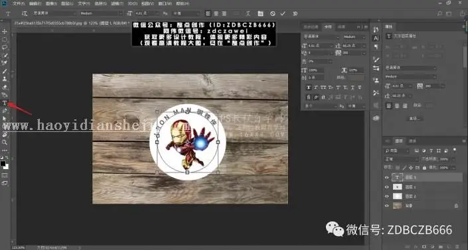Hide the locked background layer eye icon

coord(387,206)
